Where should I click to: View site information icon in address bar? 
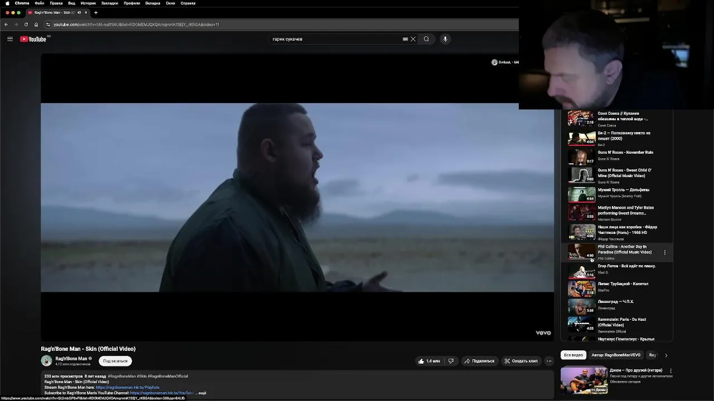[x=48, y=25]
